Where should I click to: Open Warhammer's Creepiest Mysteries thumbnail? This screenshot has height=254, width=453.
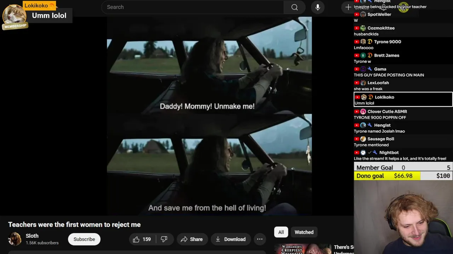coord(303,249)
